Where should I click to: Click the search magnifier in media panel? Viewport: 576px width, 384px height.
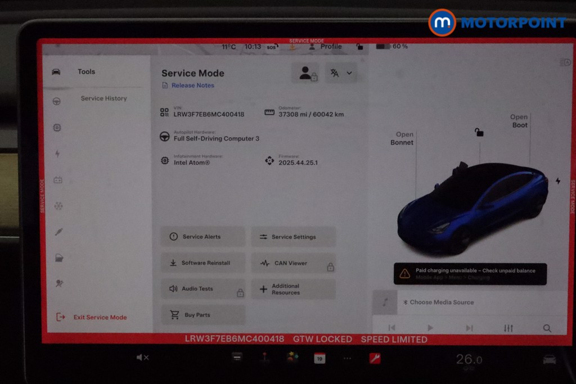(x=547, y=328)
